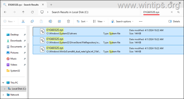Image resolution: width=184 pixels, height=99 pixels.
Task: Click the monitor icon in address bar
Action: tap(42, 12)
